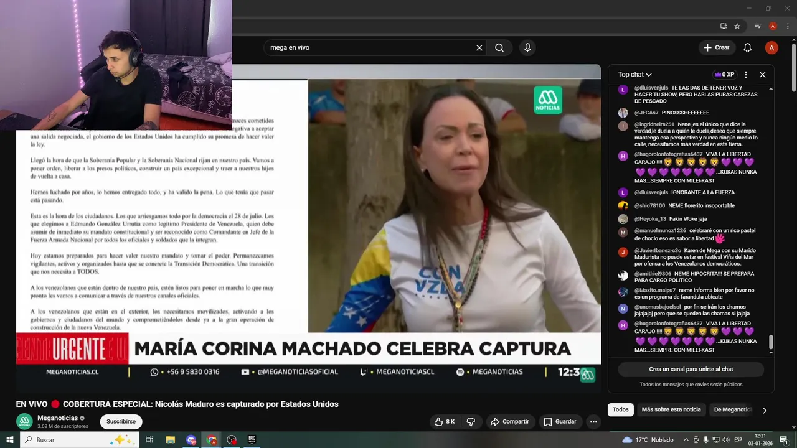Open the 17°C Nublado weather widget
This screenshot has width=797, height=448.
pyautogui.click(x=648, y=439)
